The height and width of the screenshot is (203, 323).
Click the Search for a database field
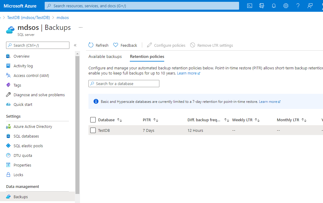pyautogui.click(x=124, y=84)
